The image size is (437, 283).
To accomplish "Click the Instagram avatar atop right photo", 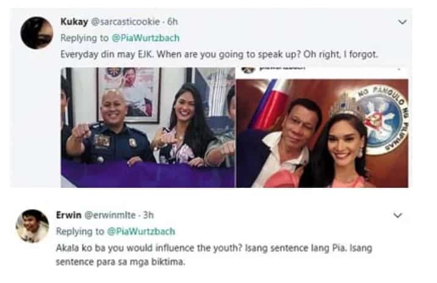I will (x=248, y=70).
